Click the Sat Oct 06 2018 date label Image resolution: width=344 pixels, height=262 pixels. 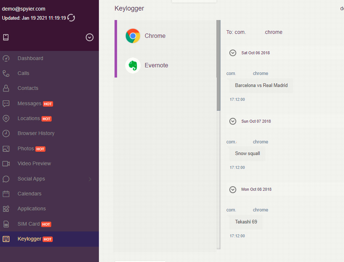click(256, 53)
